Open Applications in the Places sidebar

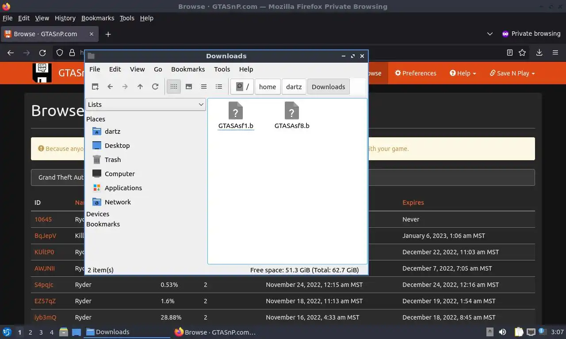coord(123,188)
